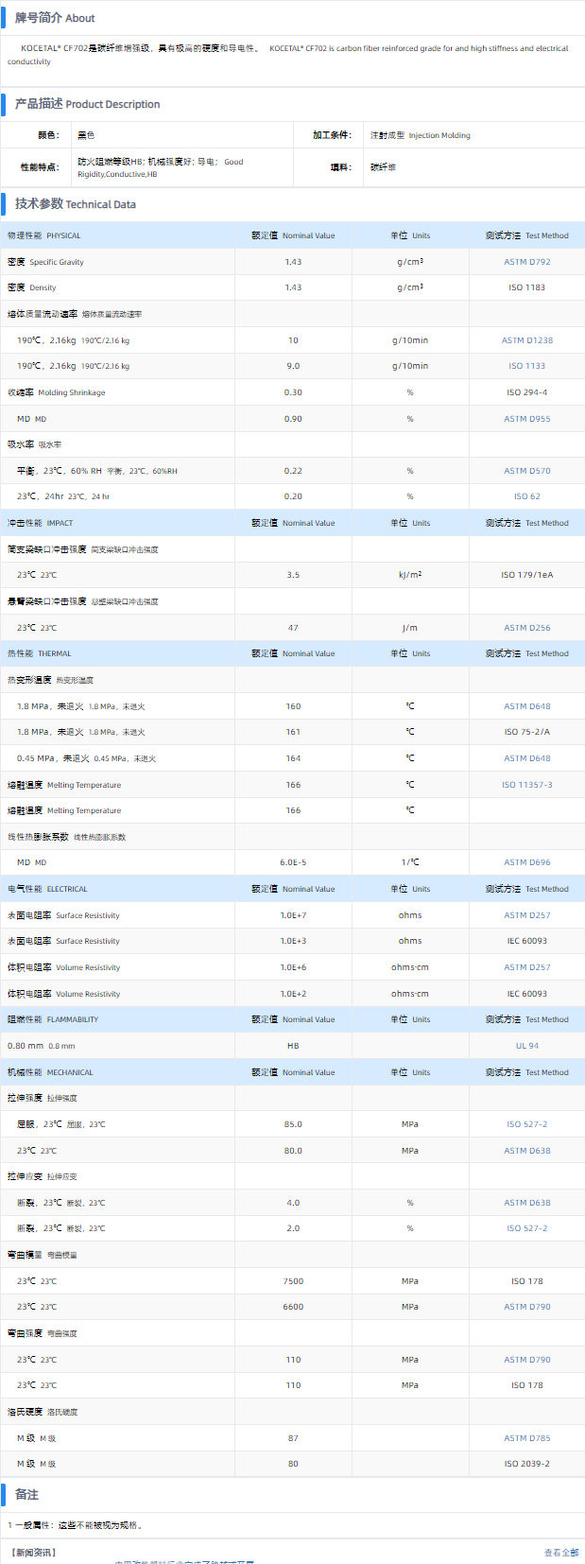Viewport: 585px width, 1564px height.
Task: Click the ASTM D792 test method link
Action: click(526, 262)
